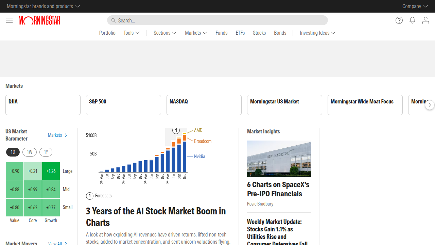
Task: Switch barometer to 1W period
Action: click(x=30, y=152)
